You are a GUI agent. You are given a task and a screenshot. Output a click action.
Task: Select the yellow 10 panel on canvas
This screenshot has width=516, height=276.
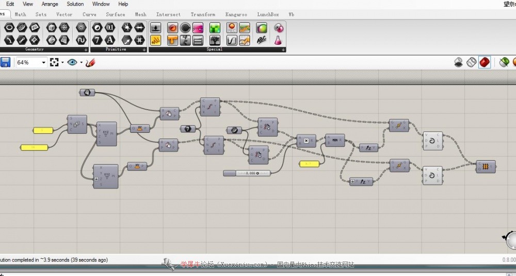click(x=34, y=148)
